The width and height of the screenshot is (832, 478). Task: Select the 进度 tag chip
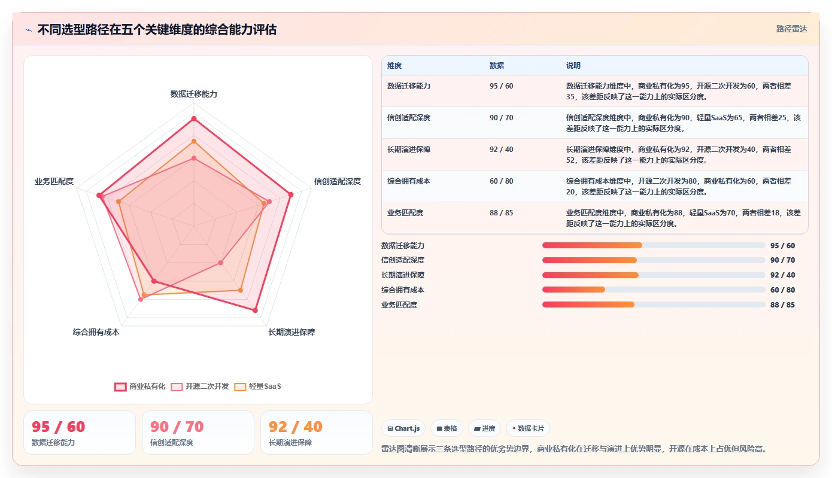(x=485, y=428)
